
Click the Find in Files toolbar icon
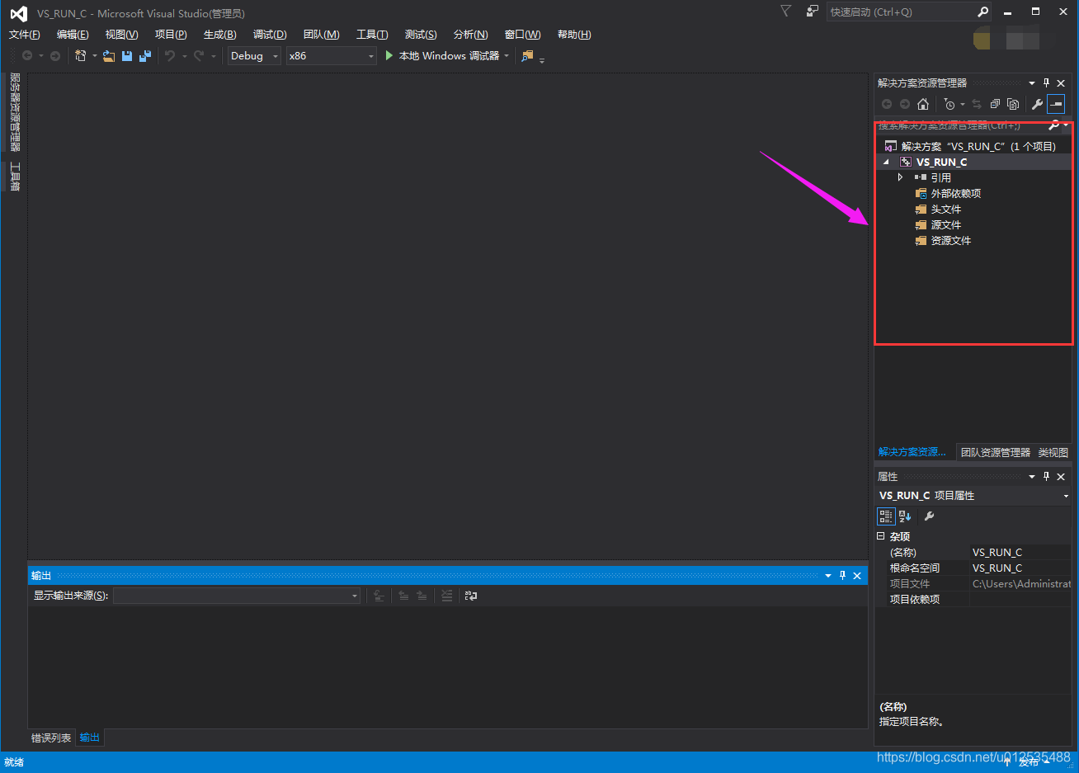pyautogui.click(x=528, y=56)
